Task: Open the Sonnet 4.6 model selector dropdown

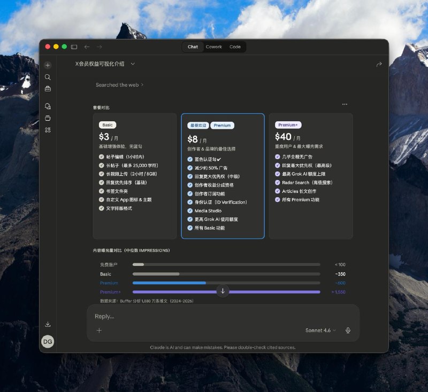Action: pyautogui.click(x=320, y=331)
